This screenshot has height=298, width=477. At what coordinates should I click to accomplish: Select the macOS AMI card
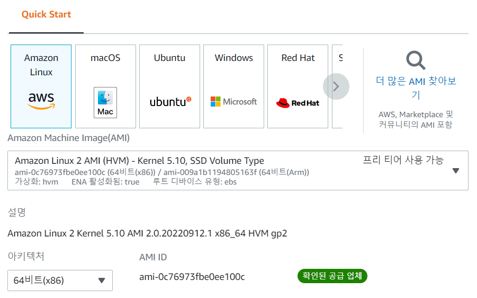105,86
